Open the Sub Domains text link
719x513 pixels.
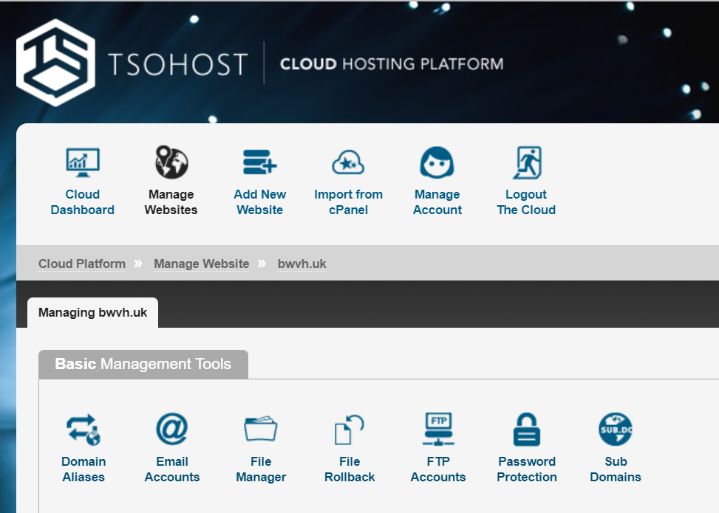coord(616,469)
